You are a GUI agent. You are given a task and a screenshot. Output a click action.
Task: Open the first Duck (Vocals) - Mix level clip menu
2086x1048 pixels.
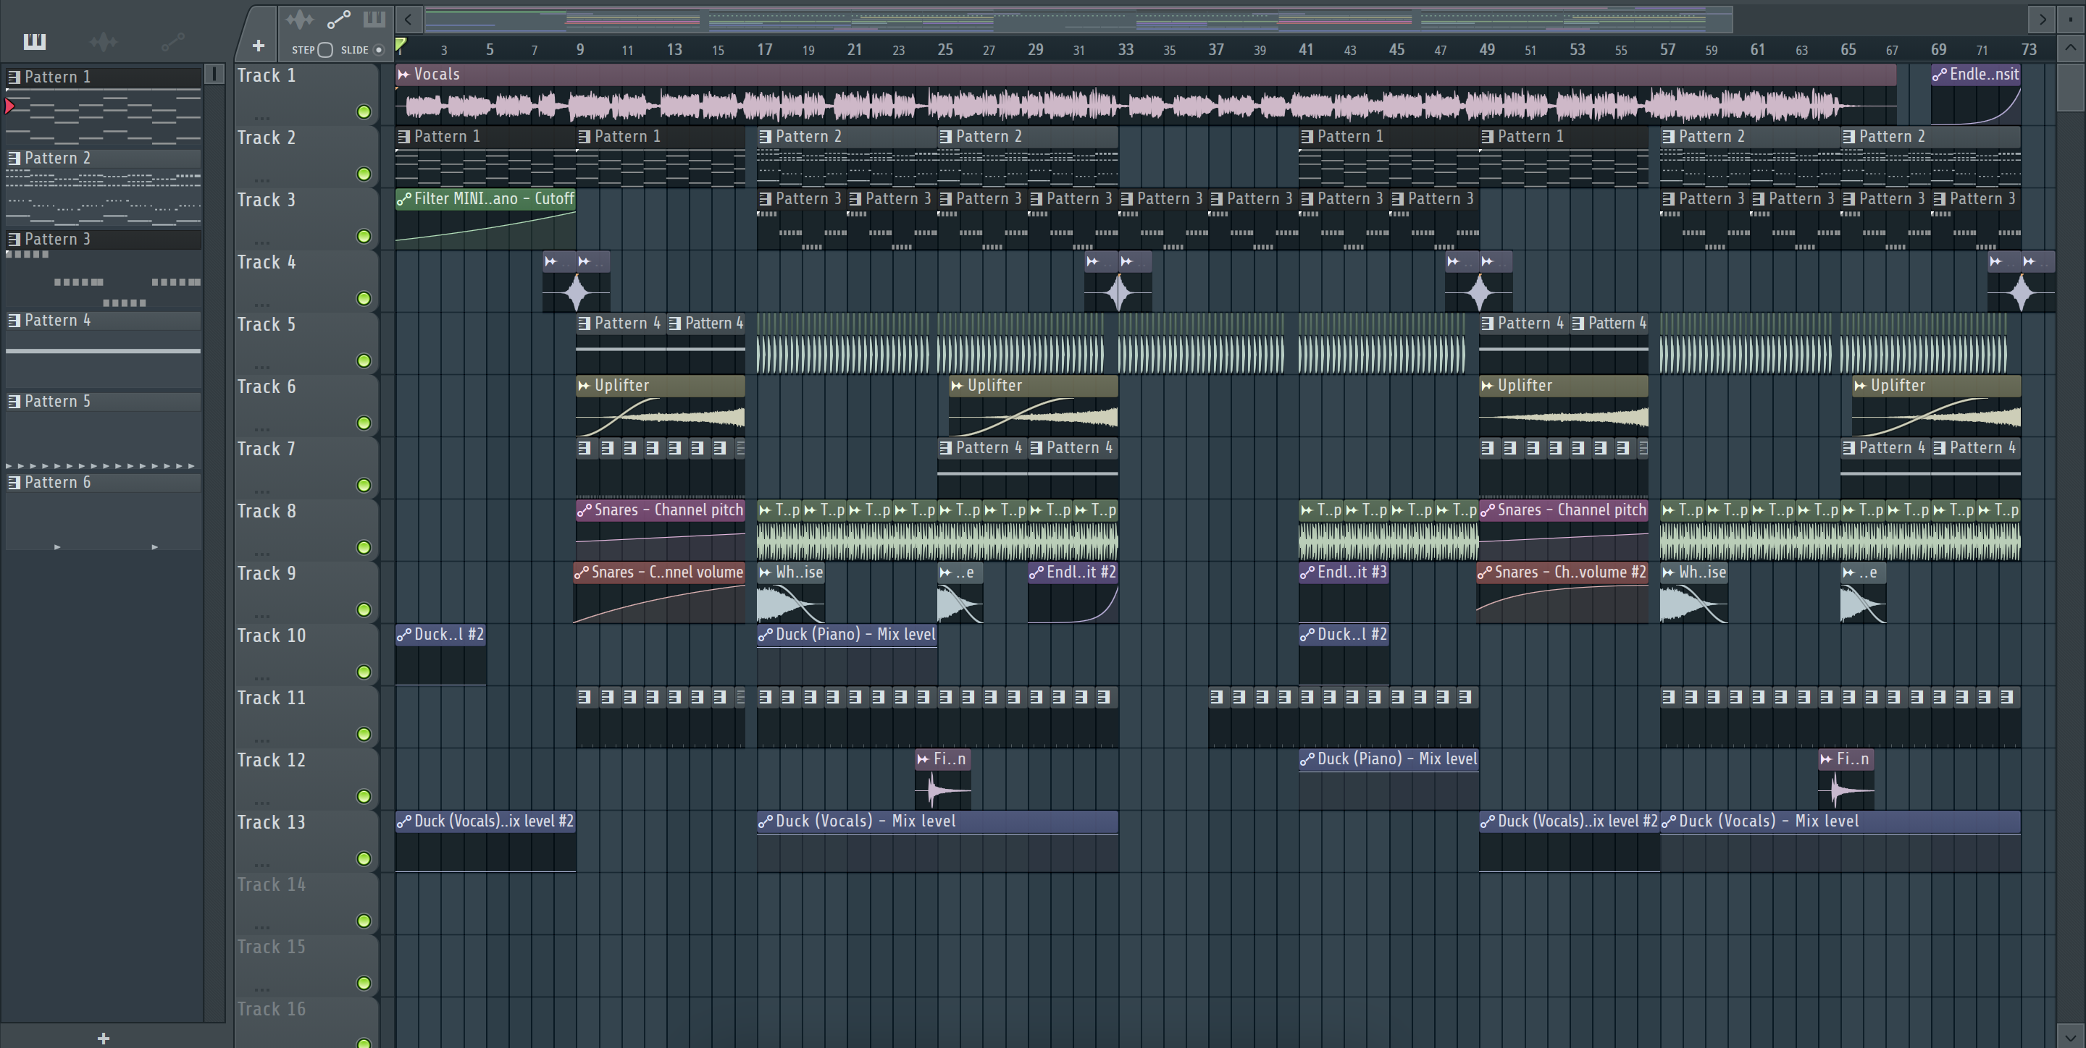[x=766, y=821]
